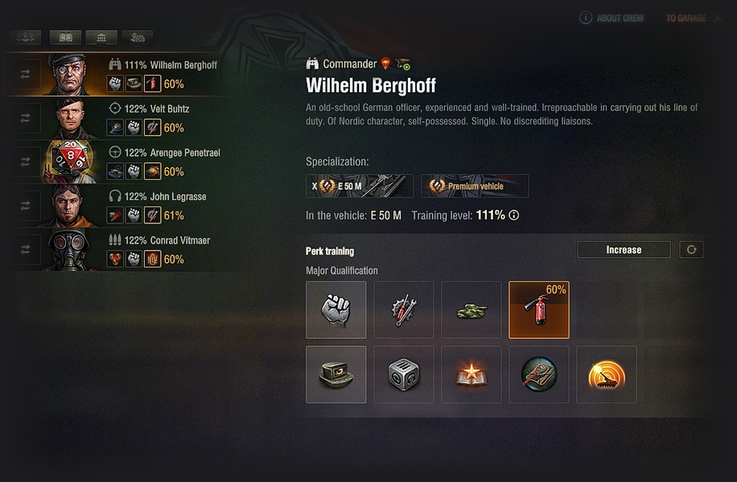
Task: Swap crew member Wilhelm Berghoff
Action: tap(25, 74)
